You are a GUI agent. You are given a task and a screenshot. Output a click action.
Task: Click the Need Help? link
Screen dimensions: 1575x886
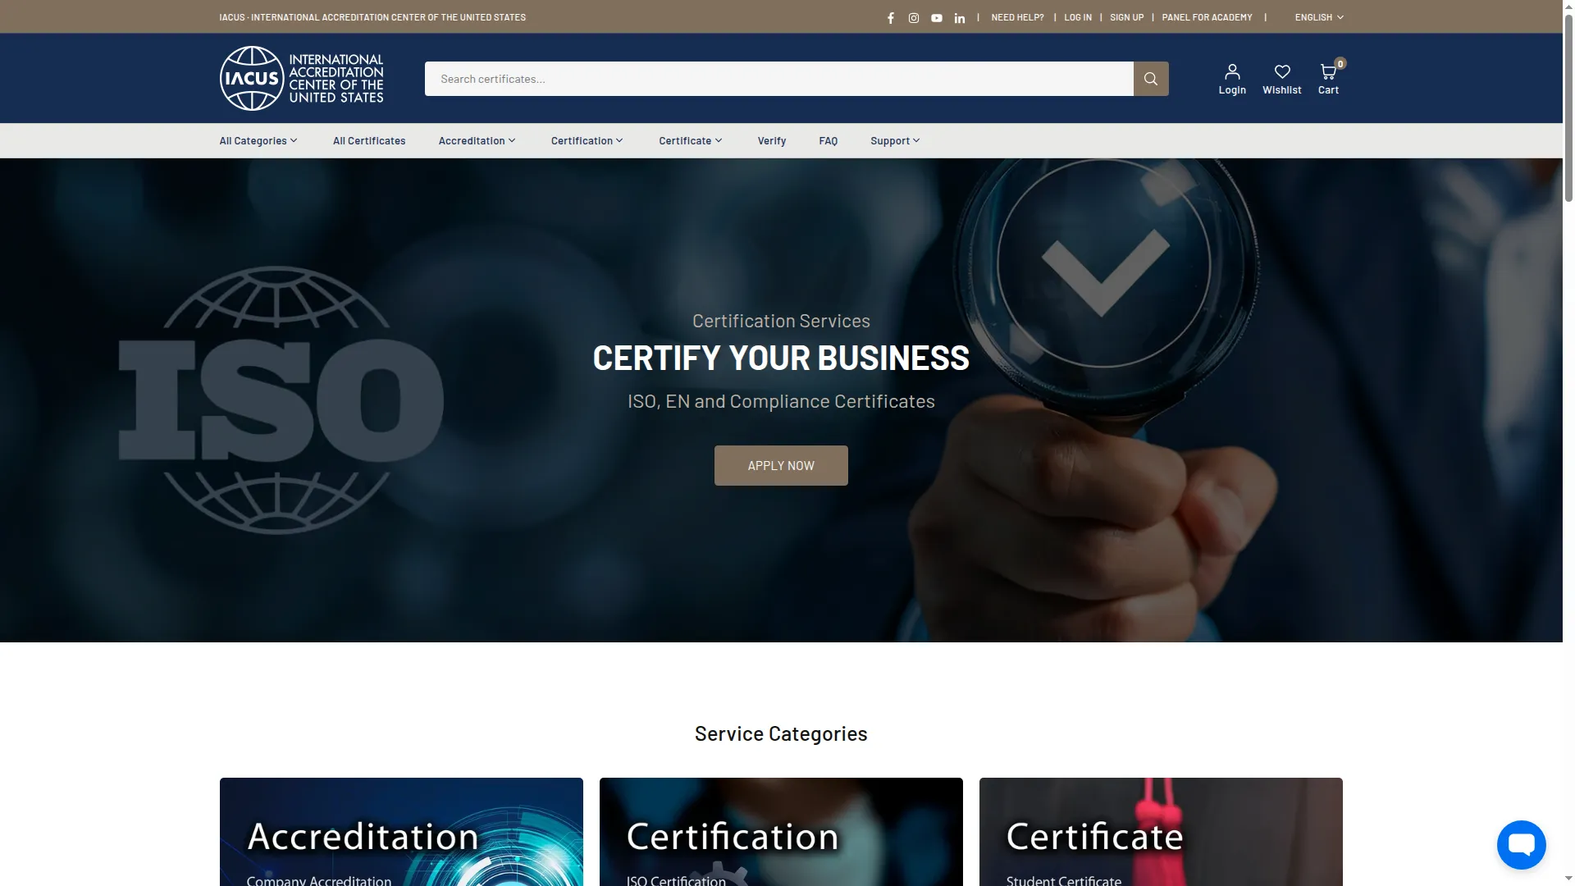click(x=1017, y=17)
